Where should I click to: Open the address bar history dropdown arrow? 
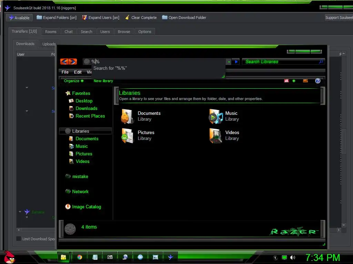pyautogui.click(x=229, y=62)
